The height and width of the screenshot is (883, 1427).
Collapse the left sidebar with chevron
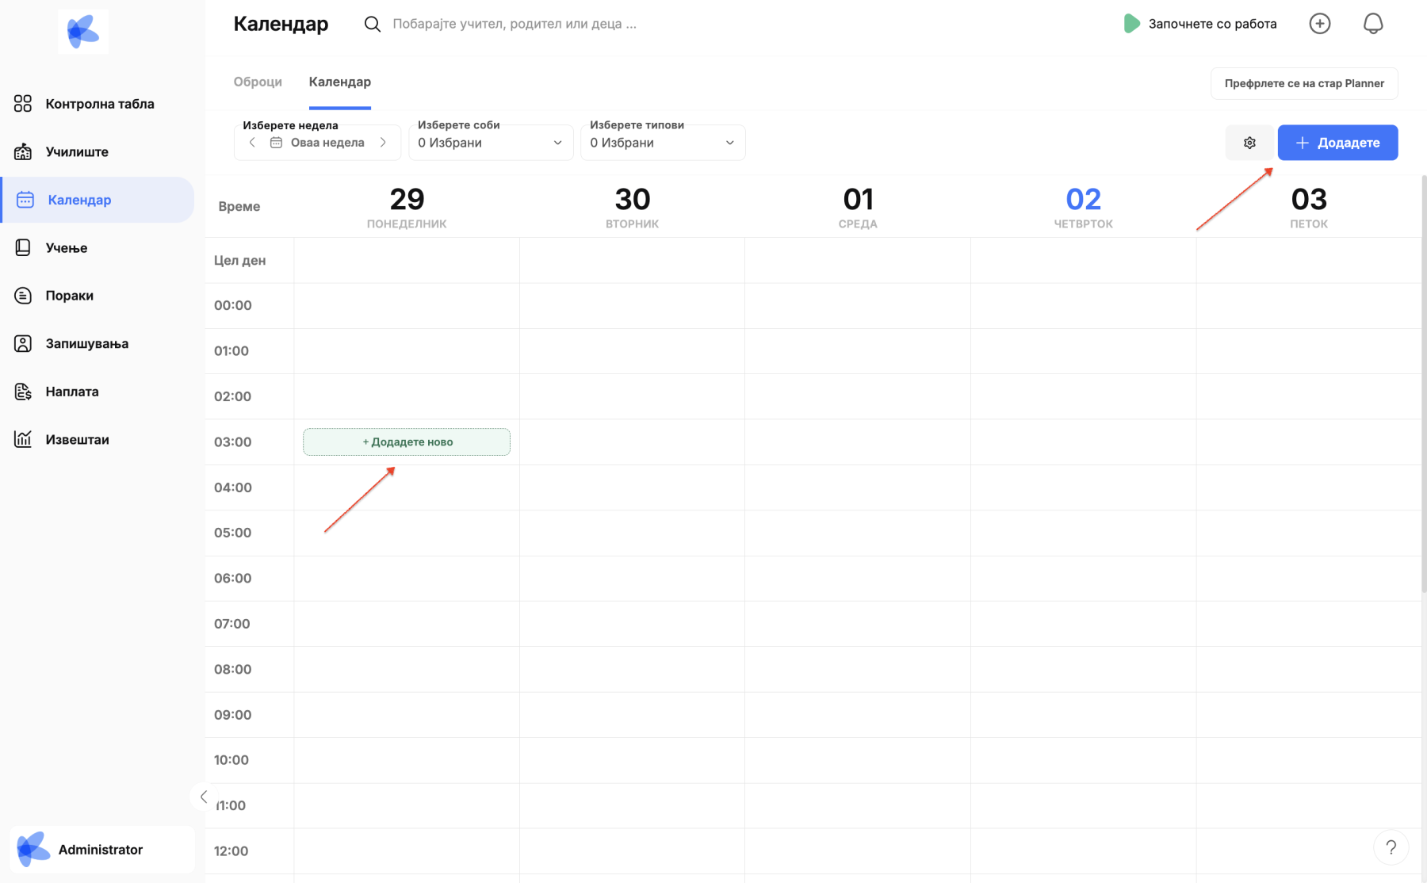(x=204, y=797)
